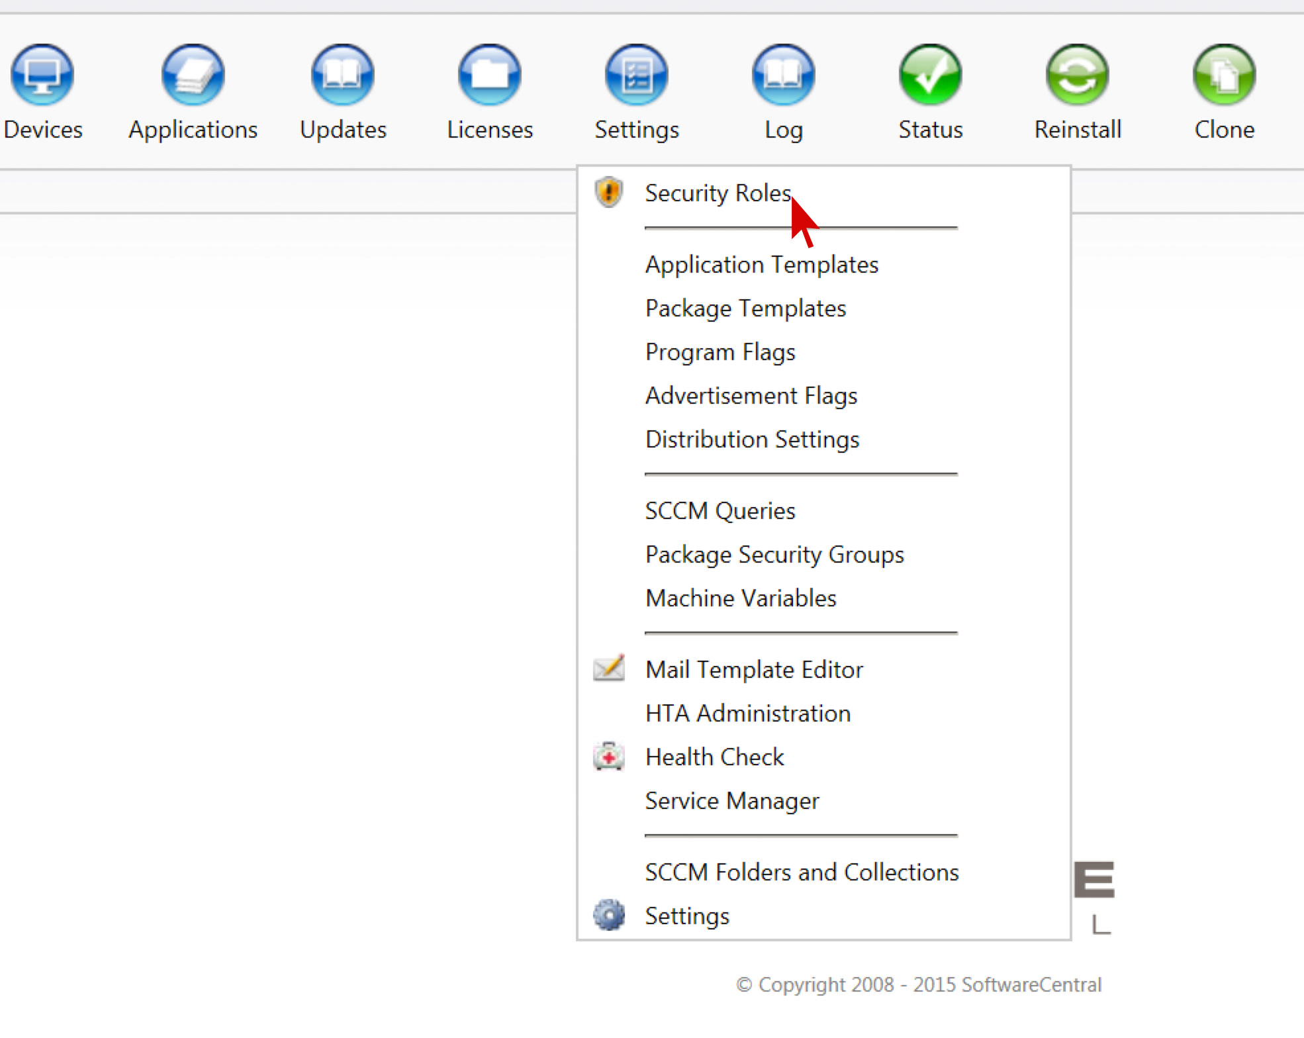The height and width of the screenshot is (1038, 1304).
Task: Select the Licenses folder icon
Action: (490, 75)
